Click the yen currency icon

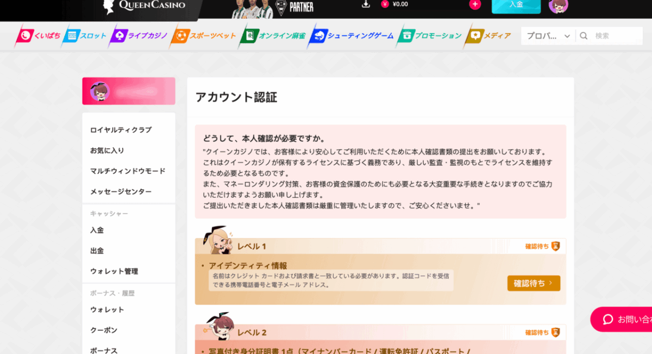pyautogui.click(x=385, y=4)
